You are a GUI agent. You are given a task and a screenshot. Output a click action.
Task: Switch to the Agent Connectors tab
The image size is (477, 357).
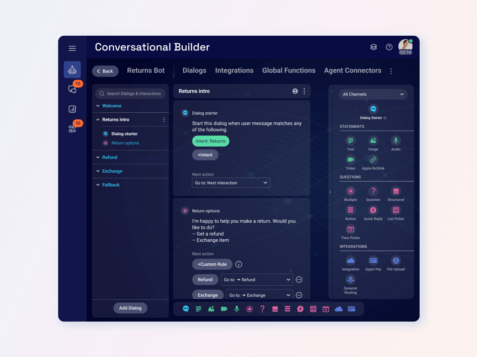[x=353, y=71]
